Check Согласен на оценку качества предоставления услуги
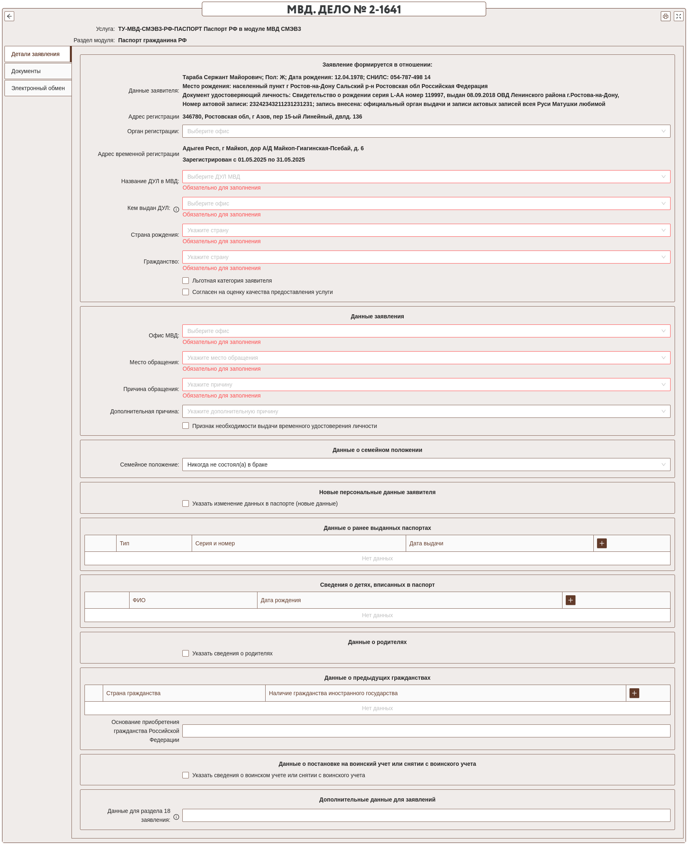The image size is (688, 845). pyautogui.click(x=186, y=292)
